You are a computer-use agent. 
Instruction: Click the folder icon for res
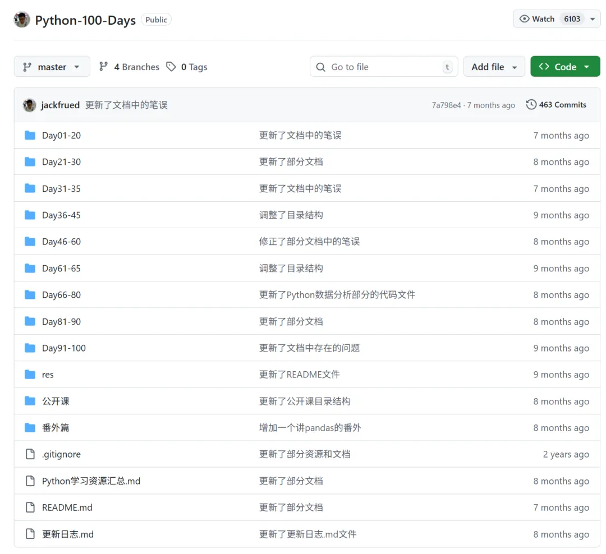point(30,375)
